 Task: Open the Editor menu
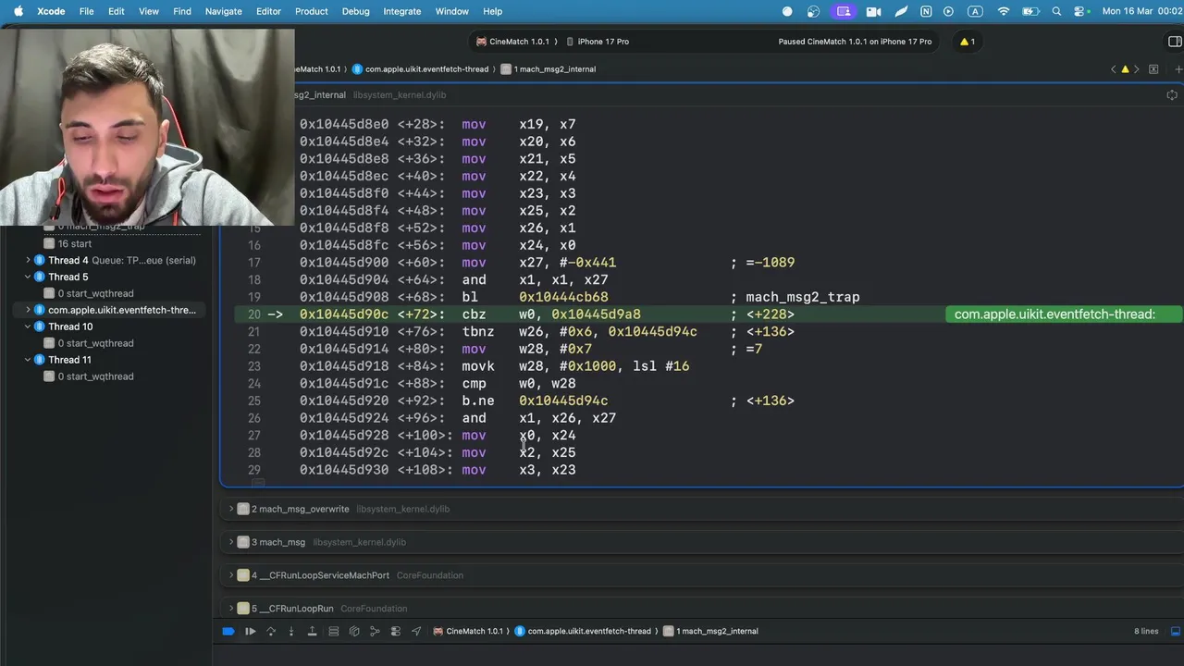(268, 11)
